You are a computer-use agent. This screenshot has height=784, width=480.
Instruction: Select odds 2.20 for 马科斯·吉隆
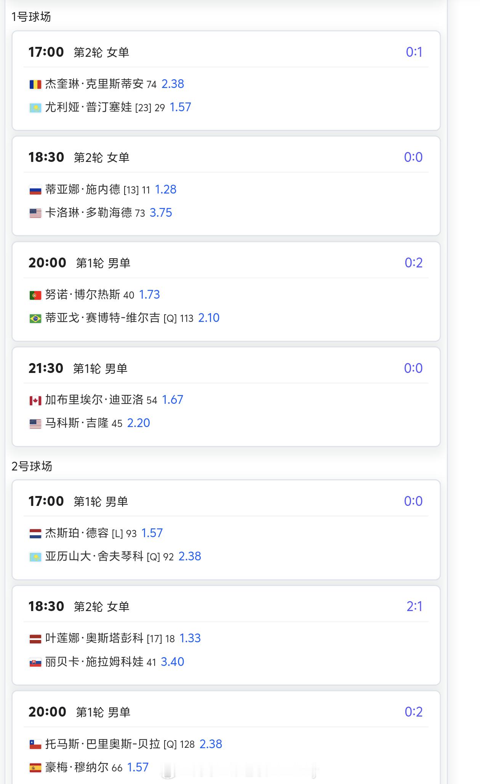pyautogui.click(x=139, y=423)
